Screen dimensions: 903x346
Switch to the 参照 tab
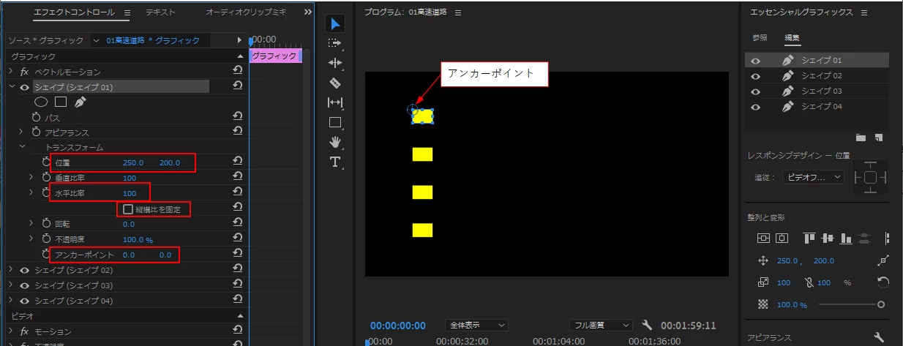[x=760, y=37]
